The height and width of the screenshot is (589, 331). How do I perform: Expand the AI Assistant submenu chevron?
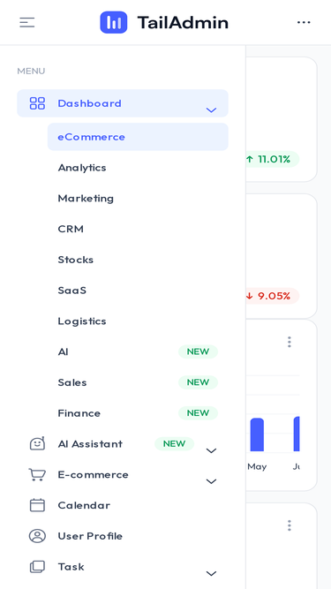pos(211,450)
